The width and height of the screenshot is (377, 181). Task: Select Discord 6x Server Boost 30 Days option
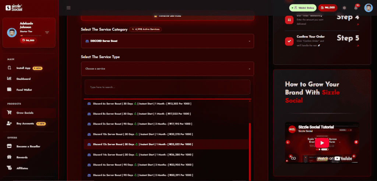point(166,104)
